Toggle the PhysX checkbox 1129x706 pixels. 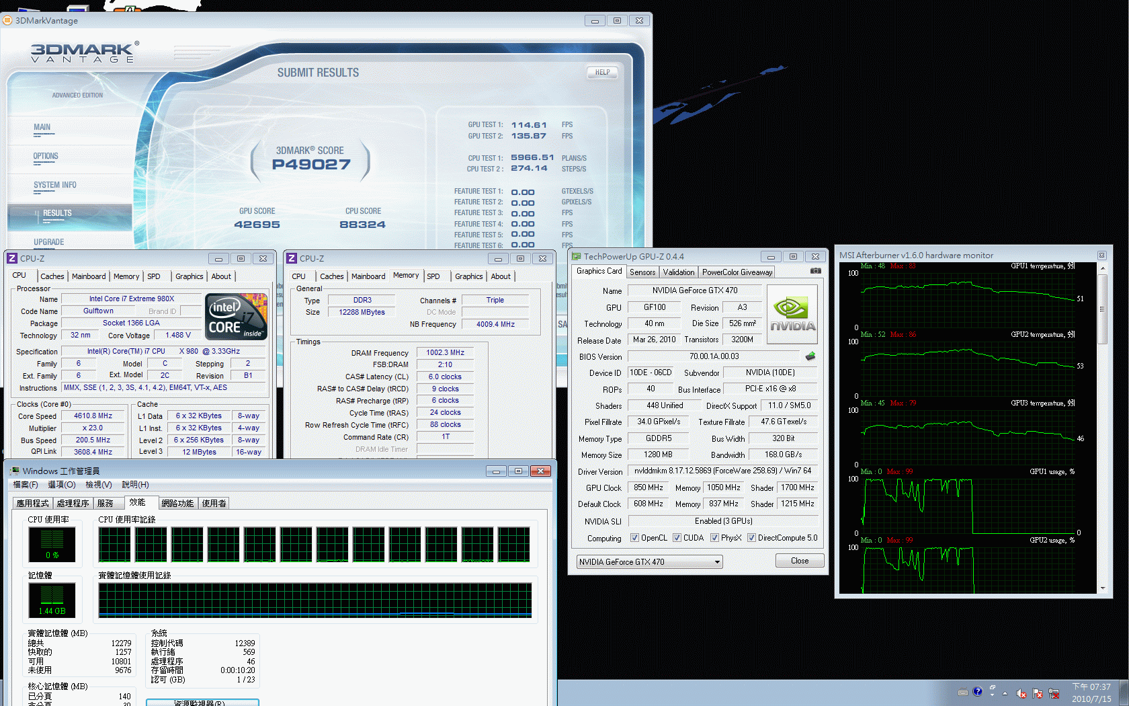pos(714,538)
